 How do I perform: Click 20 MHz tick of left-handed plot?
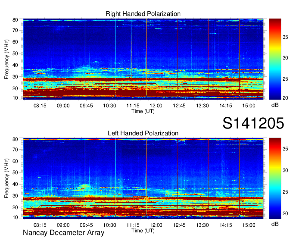15,207
